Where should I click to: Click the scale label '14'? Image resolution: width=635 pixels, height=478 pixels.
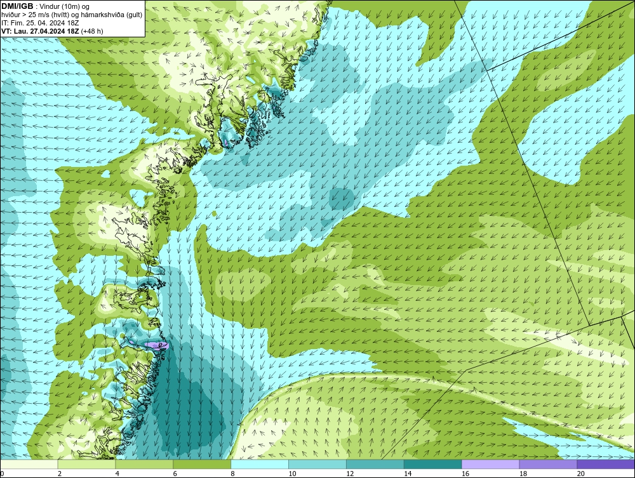click(408, 474)
